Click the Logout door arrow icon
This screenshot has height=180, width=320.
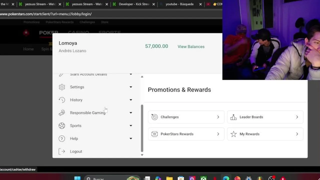tap(62, 151)
